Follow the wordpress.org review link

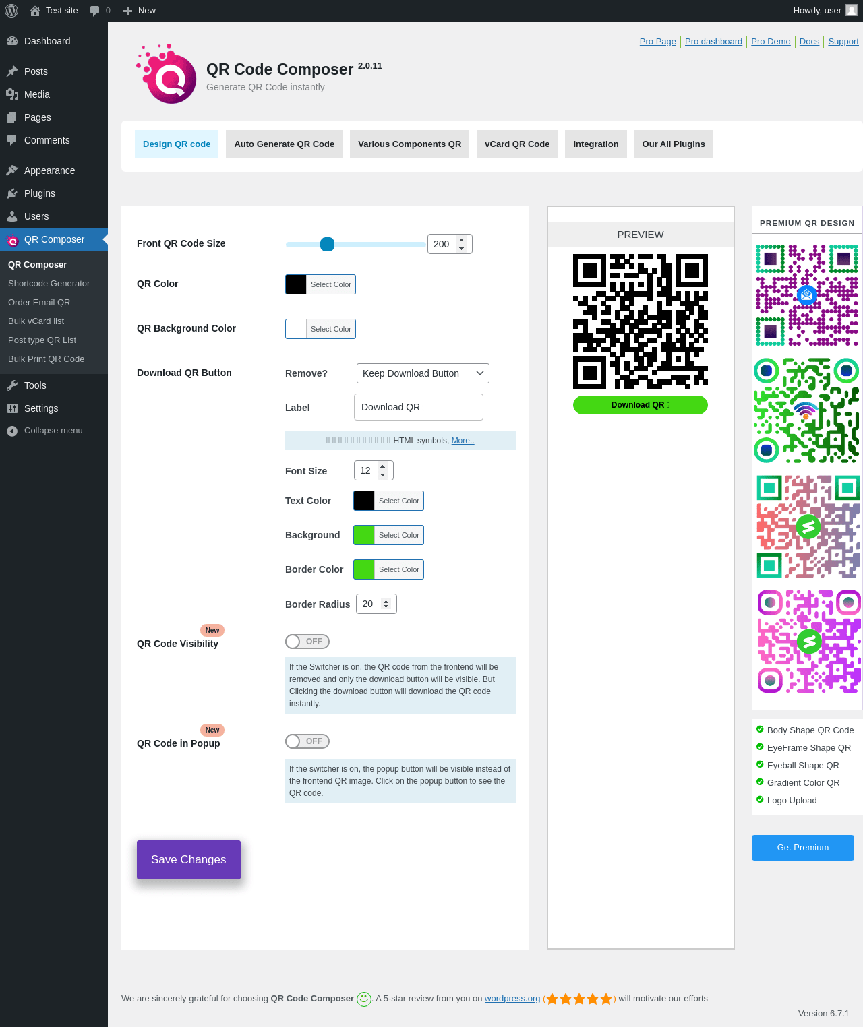coord(512,999)
